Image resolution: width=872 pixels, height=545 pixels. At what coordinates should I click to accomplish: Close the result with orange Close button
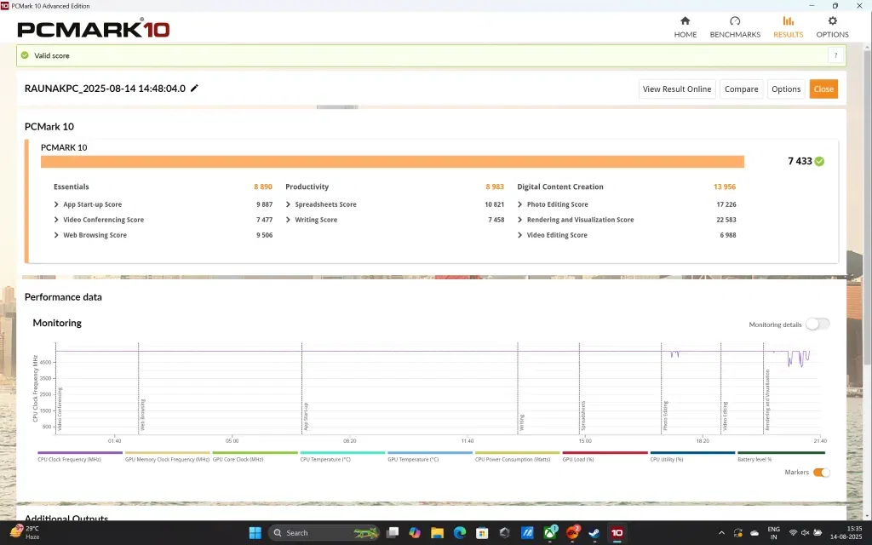coord(823,89)
